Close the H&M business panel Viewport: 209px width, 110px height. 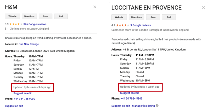[95, 7]
